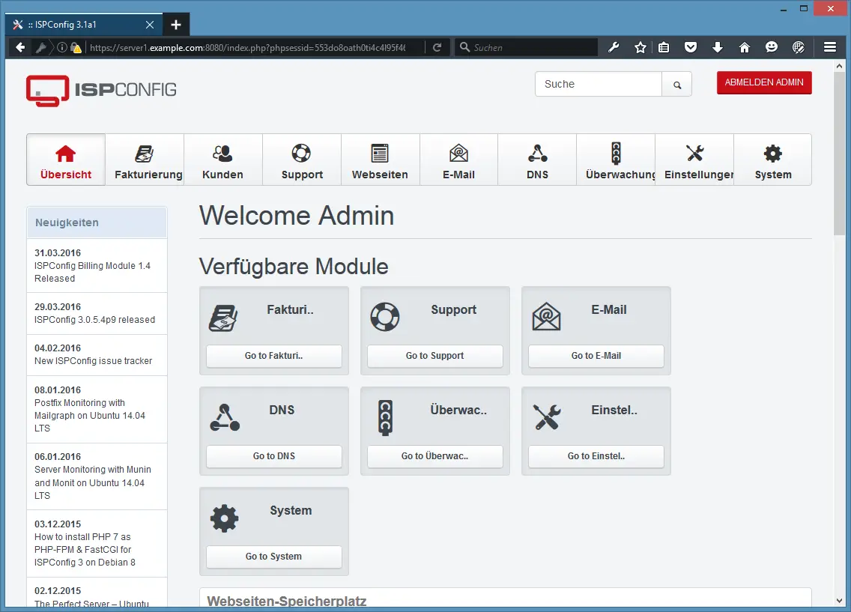Image resolution: width=851 pixels, height=612 pixels.
Task: Open Server Monitoring with Munin news
Action: pos(93,483)
